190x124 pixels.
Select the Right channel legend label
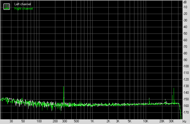[24, 9]
